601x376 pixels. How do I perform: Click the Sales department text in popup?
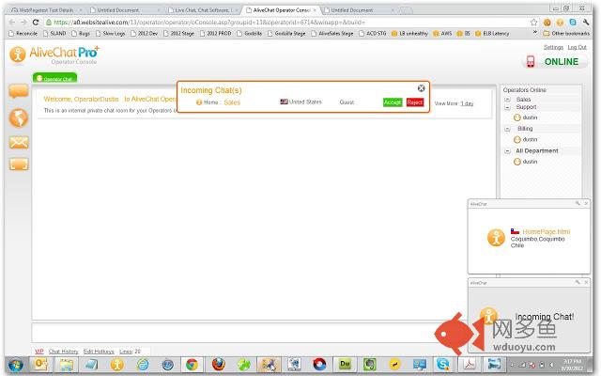pos(232,102)
